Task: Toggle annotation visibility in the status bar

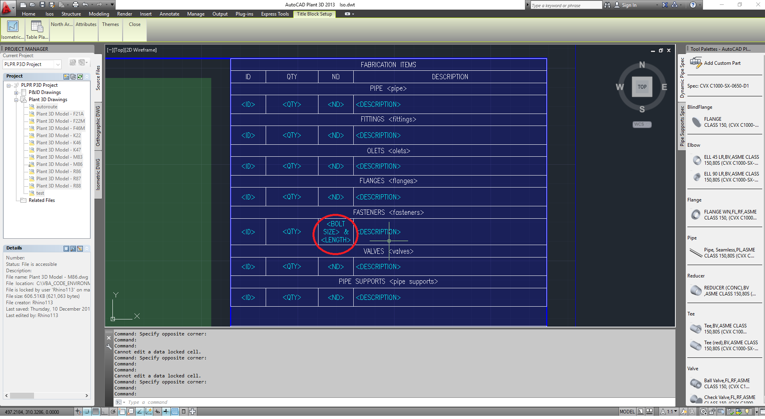Action: [683, 412]
